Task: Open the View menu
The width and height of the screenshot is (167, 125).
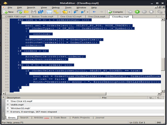Action: tap(44, 8)
